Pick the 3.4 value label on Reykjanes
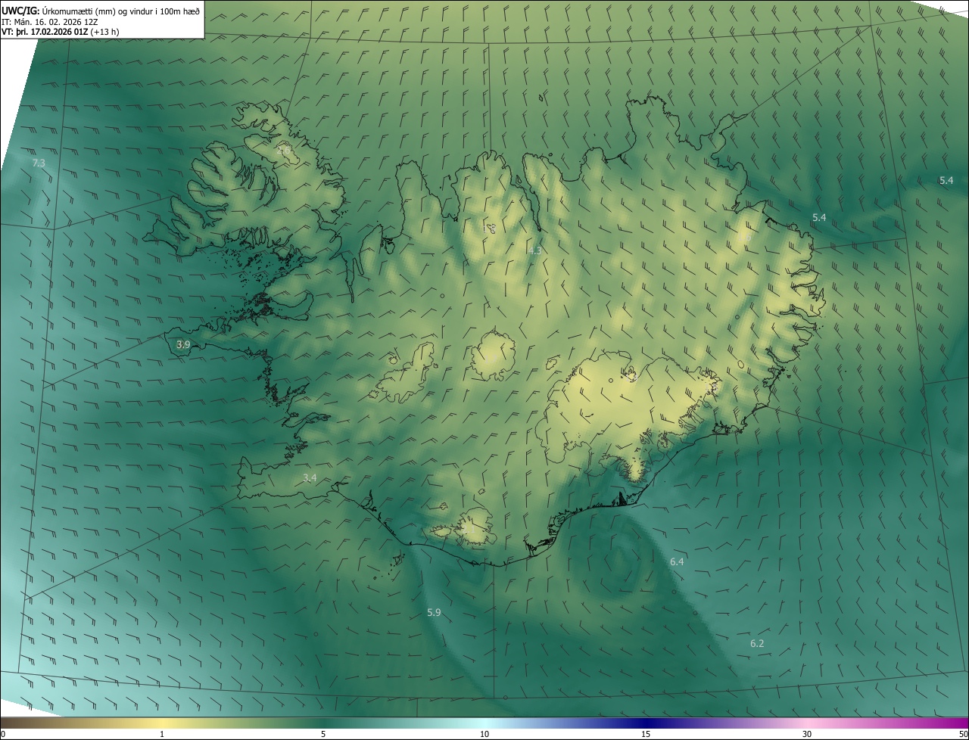This screenshot has width=969, height=740. [x=310, y=477]
